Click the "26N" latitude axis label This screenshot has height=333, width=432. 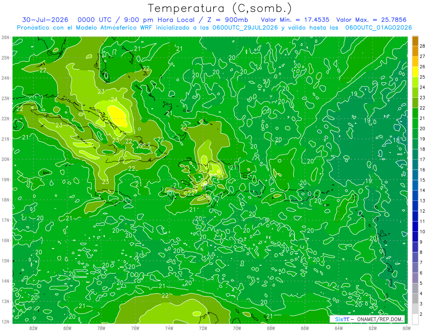point(5,37)
